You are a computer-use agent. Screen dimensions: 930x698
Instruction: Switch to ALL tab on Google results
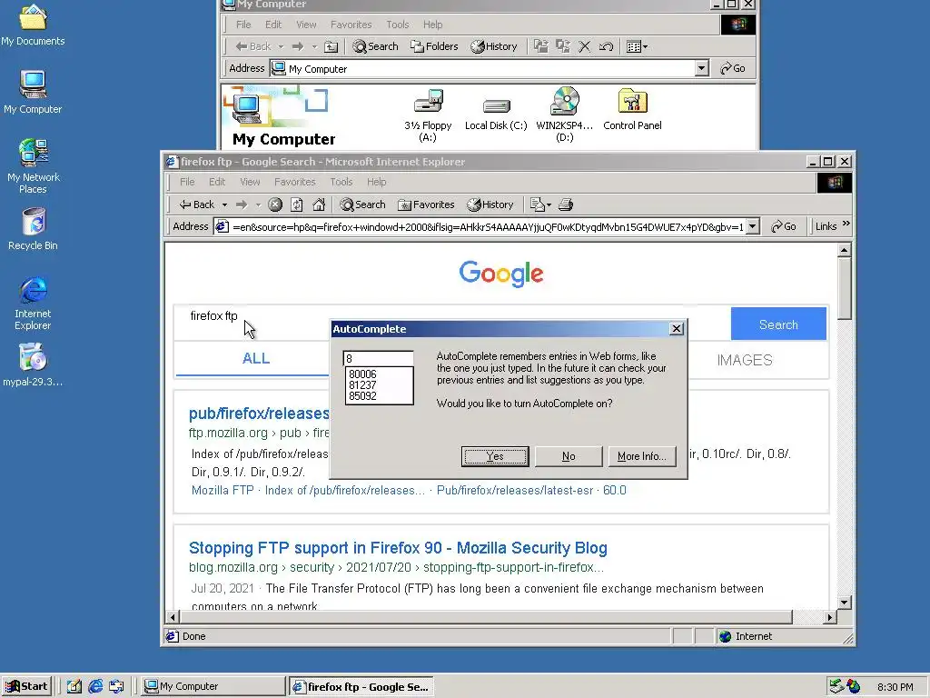tap(255, 358)
